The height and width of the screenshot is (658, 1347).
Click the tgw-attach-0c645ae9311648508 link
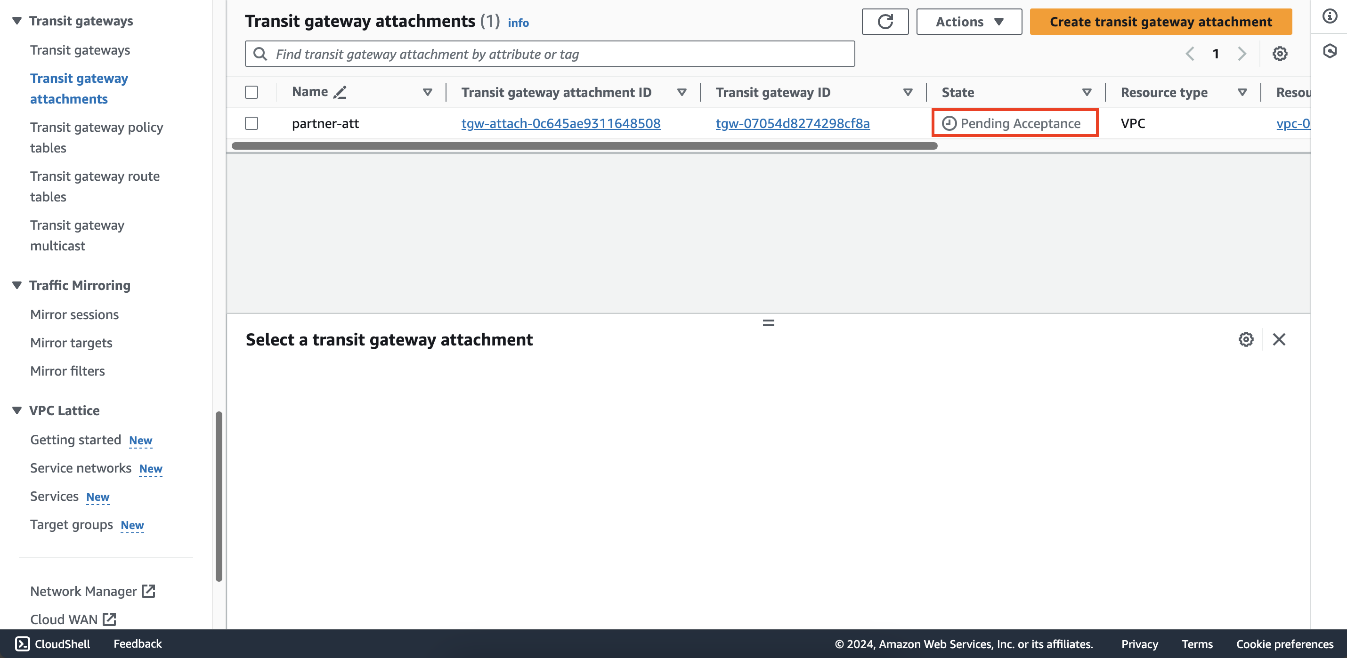pos(561,123)
